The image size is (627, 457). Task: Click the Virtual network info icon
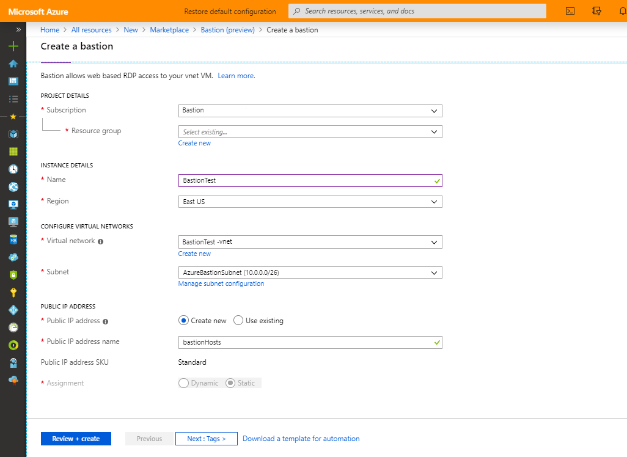pyautogui.click(x=100, y=241)
